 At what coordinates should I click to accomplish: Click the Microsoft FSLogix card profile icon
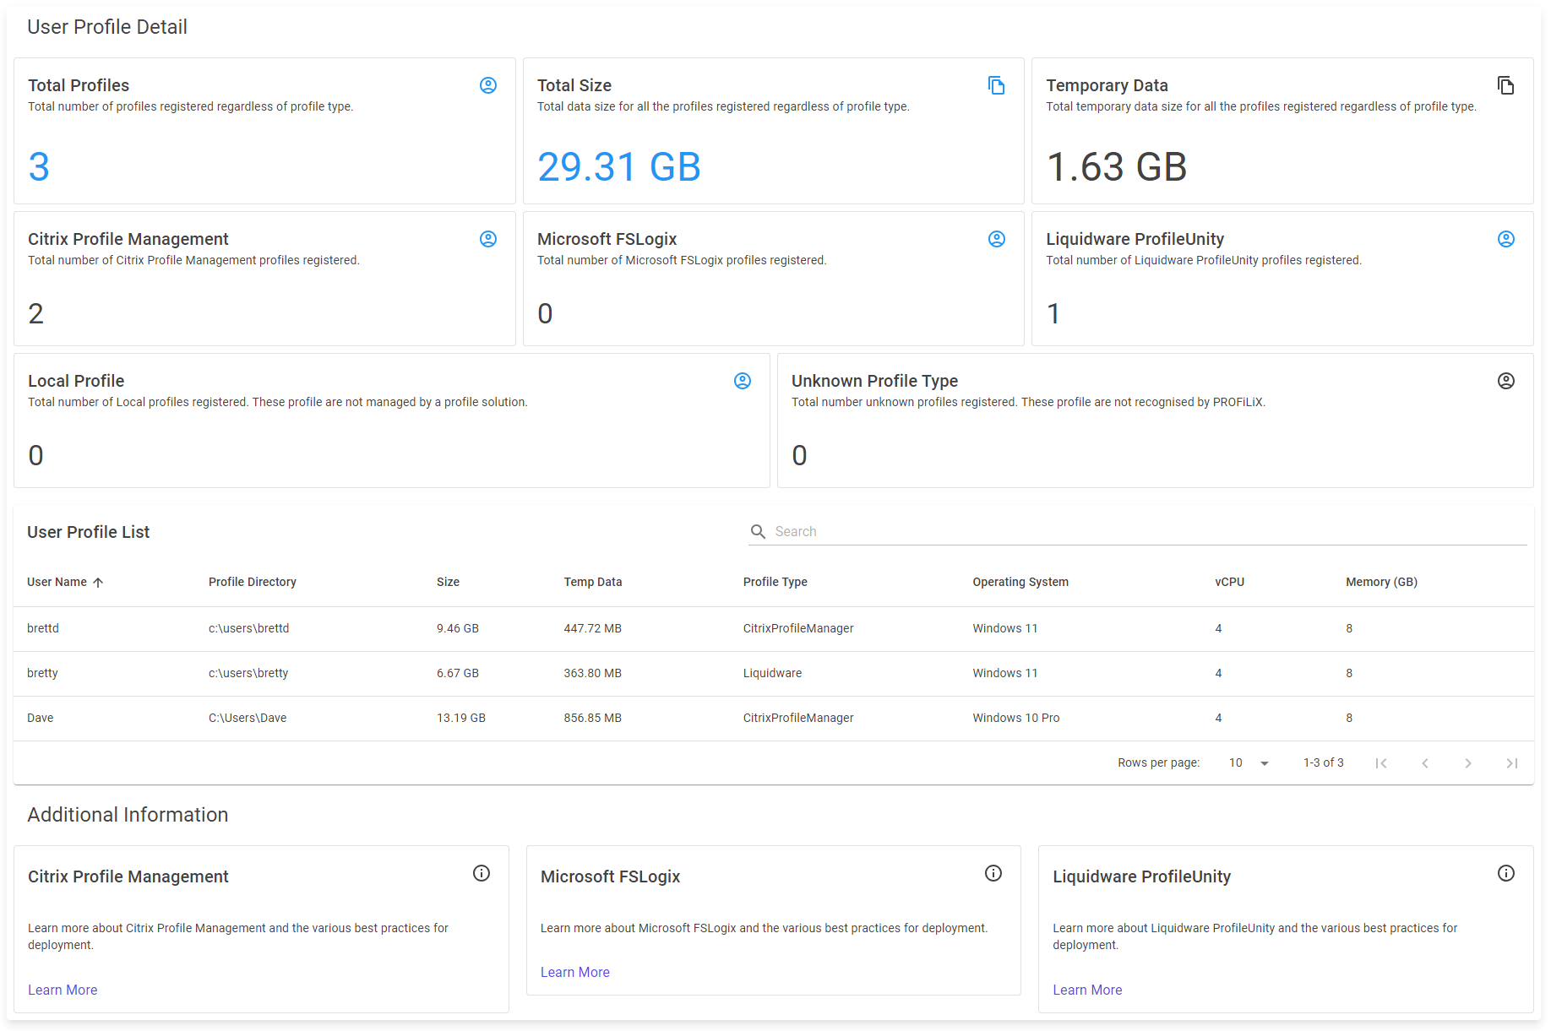(997, 239)
